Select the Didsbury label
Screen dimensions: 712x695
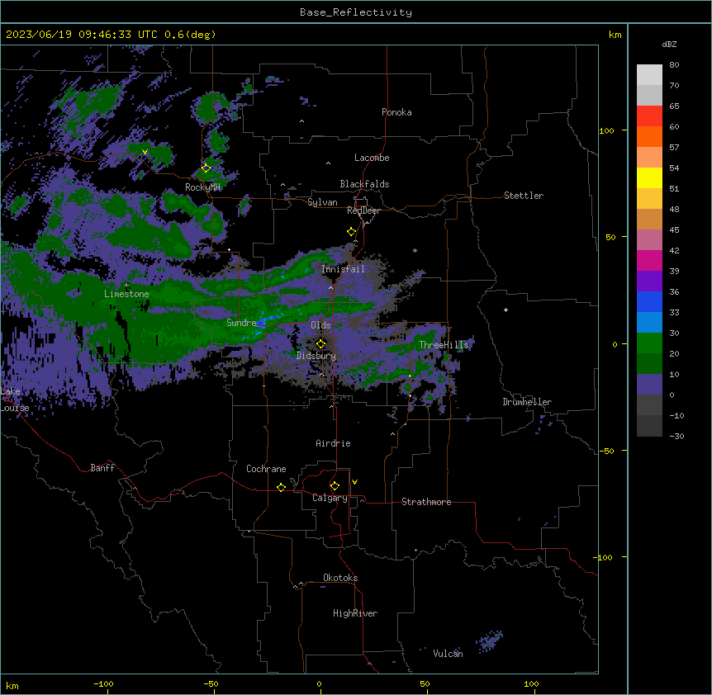[x=316, y=356]
